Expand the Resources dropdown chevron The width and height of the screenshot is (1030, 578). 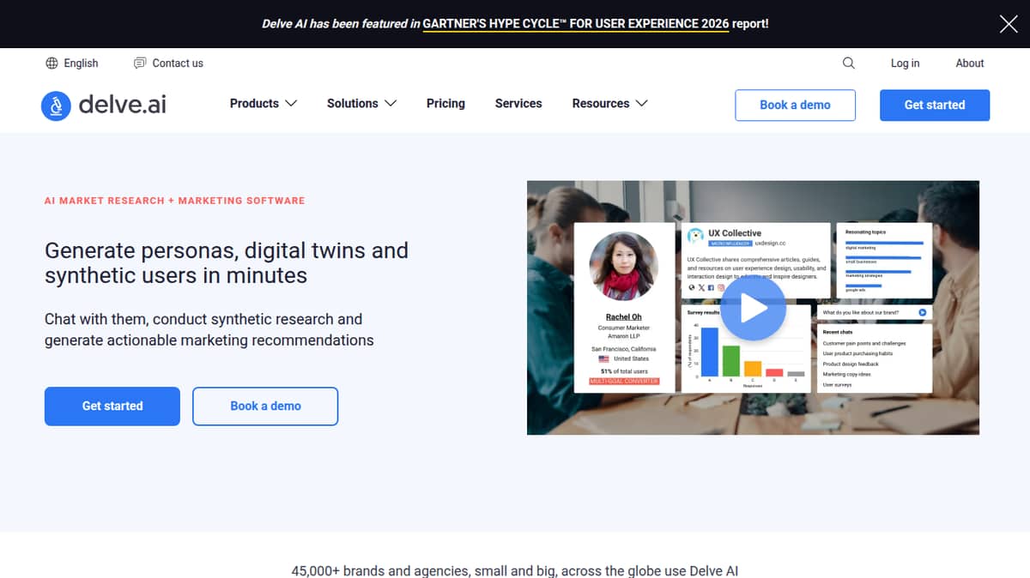click(x=641, y=104)
